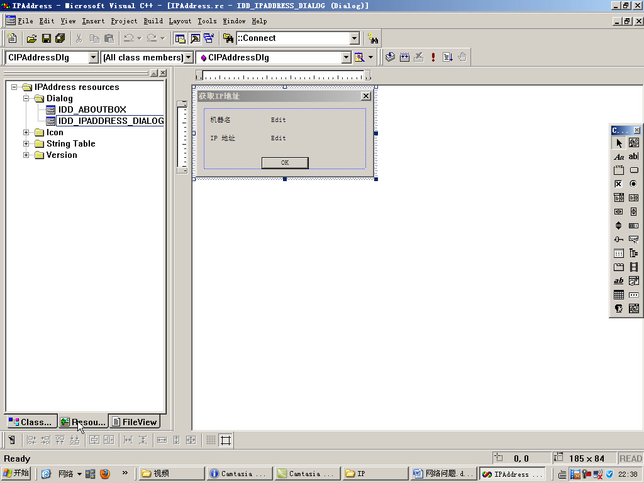644x483 pixels.
Task: Activate the Test Dialog tool
Action: tap(11, 440)
